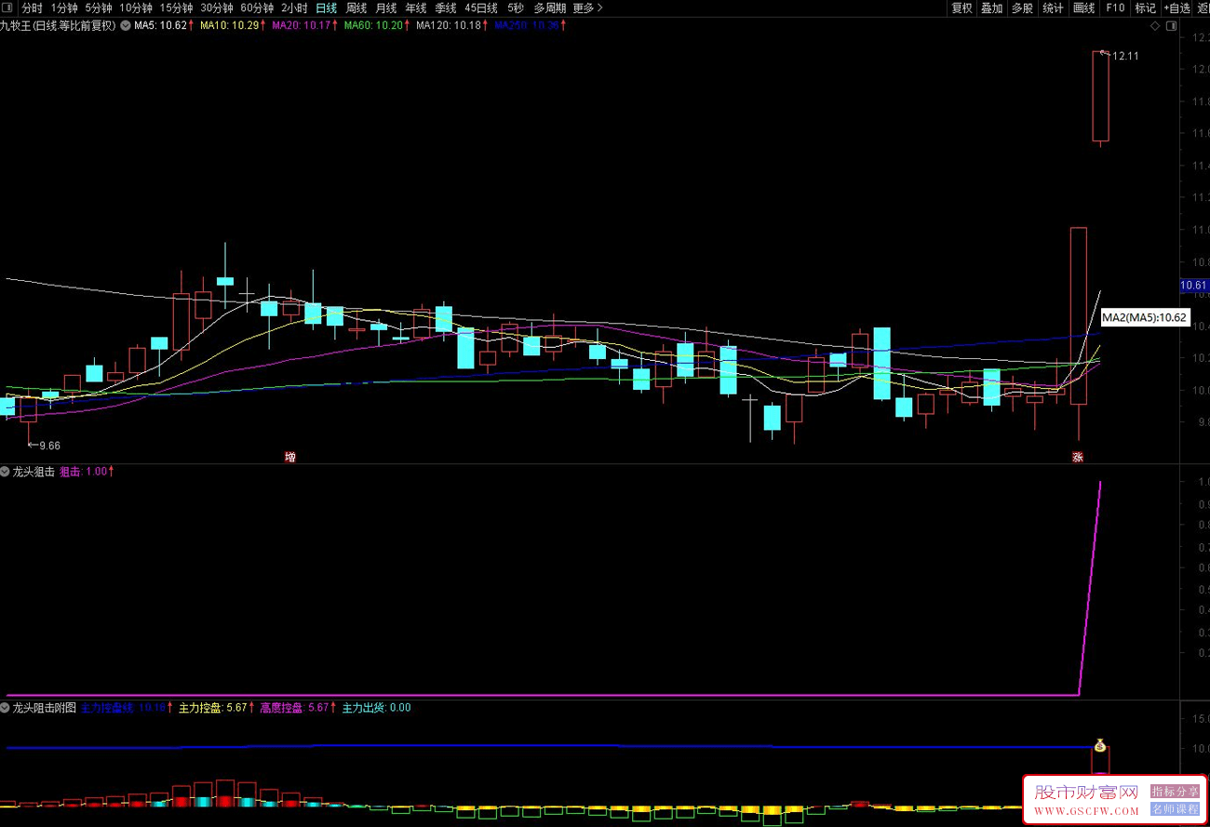
Task: Click the money bag icon in the bottom indicator
Action: tap(1100, 745)
